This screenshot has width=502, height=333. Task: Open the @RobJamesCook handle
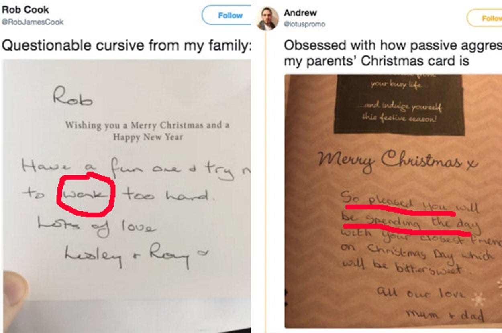tap(33, 22)
